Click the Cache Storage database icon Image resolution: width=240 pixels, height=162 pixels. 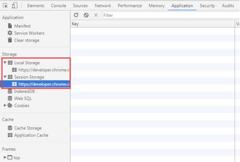[10, 128]
